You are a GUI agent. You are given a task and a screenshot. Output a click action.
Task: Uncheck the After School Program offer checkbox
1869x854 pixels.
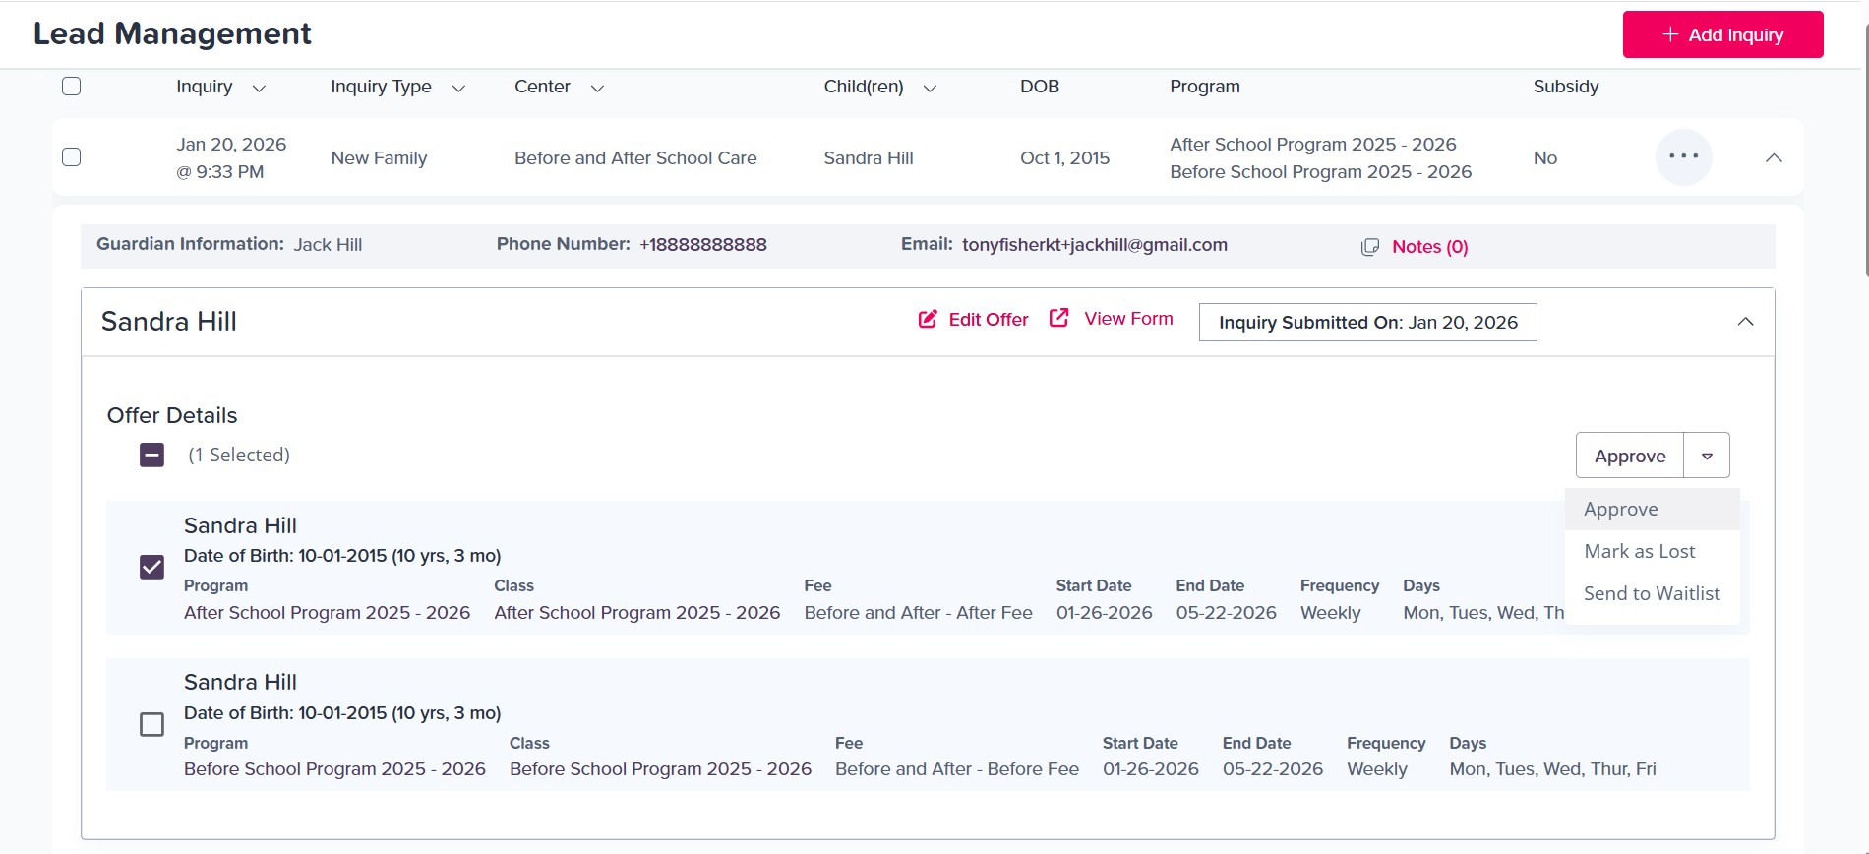152,568
